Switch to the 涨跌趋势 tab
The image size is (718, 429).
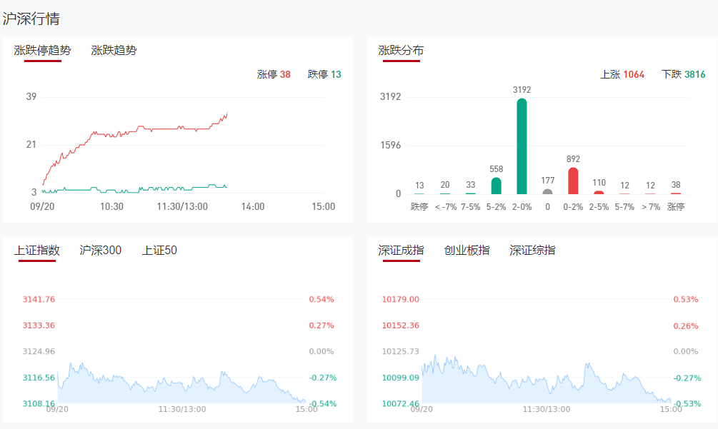tap(114, 51)
